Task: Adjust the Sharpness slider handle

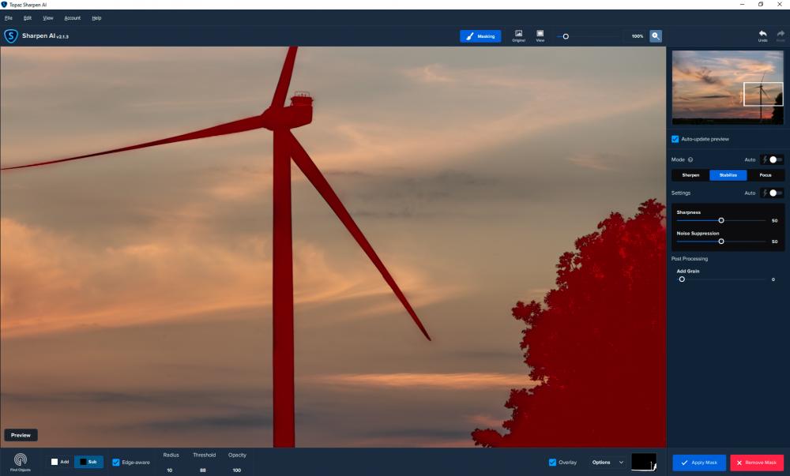Action: point(721,220)
